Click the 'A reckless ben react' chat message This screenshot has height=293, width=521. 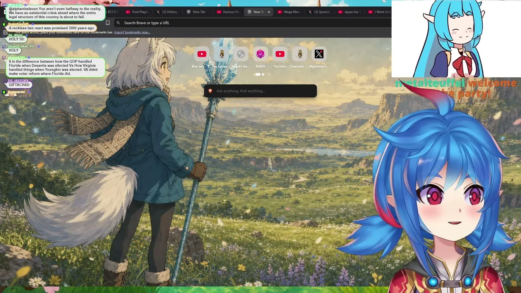51,28
